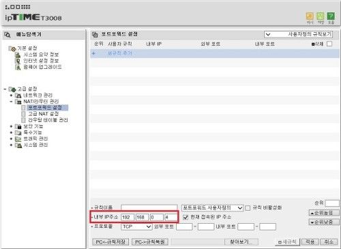This screenshot has width=341, height=249.
Task: Click the 규칙이름 rule name input field
Action: pyautogui.click(x=149, y=208)
